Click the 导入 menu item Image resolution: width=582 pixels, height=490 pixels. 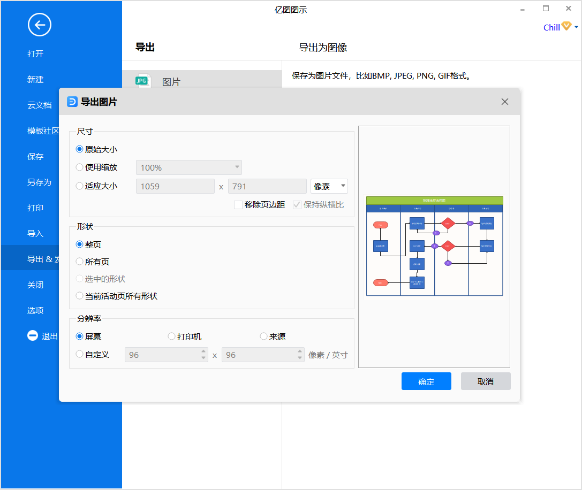[35, 233]
